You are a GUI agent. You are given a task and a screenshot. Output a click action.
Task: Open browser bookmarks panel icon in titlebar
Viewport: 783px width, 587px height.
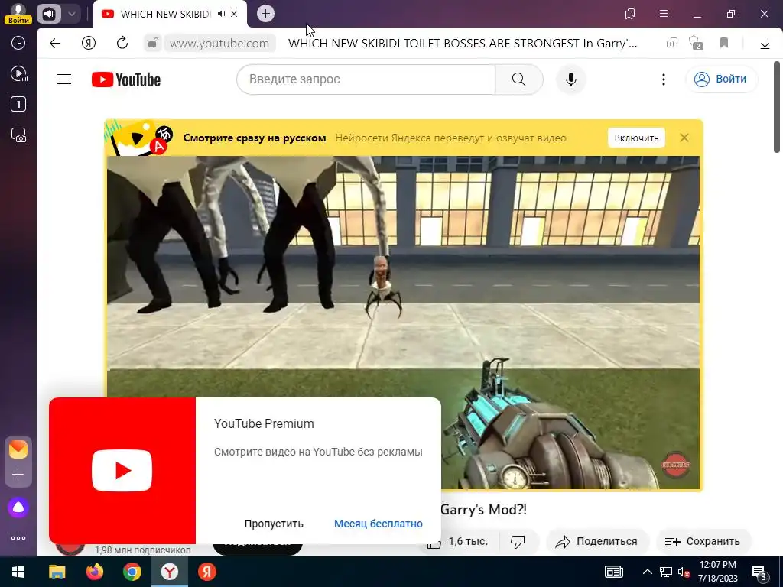pyautogui.click(x=630, y=14)
